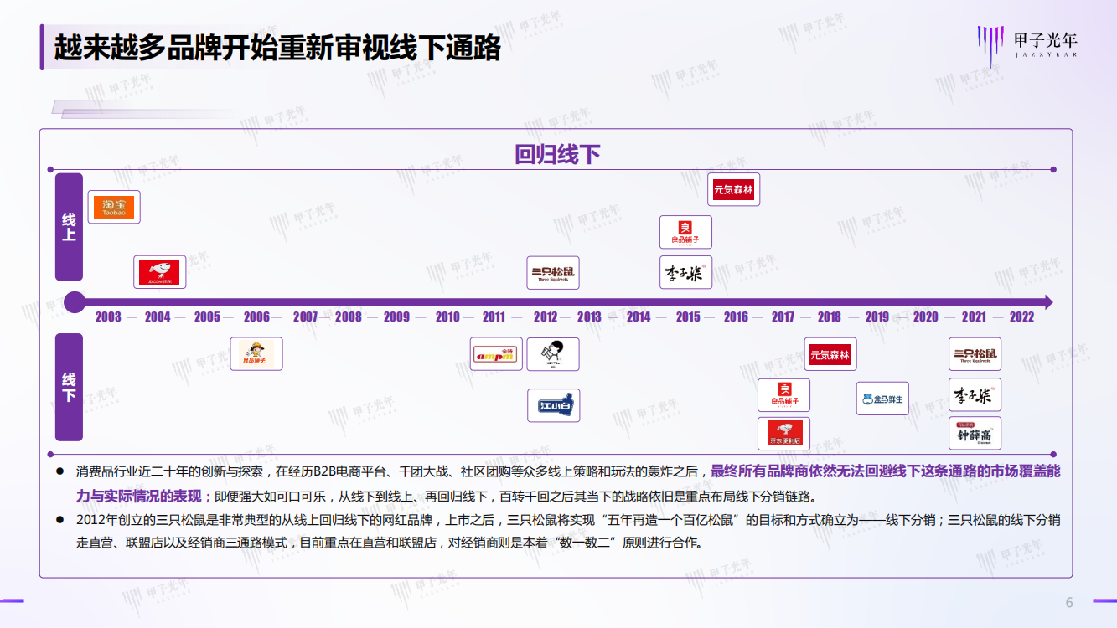This screenshot has height=628, width=1117.
Task: Click year 2018 on the timeline
Action: (x=830, y=317)
